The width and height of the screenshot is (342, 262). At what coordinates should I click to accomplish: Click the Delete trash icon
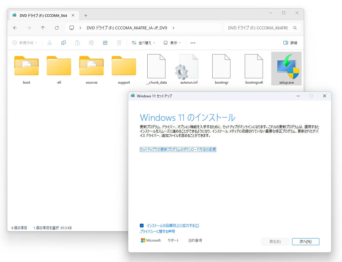tap(119, 43)
